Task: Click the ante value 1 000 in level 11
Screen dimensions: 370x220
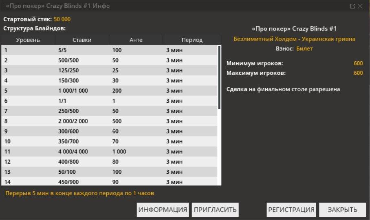Action: coord(119,151)
